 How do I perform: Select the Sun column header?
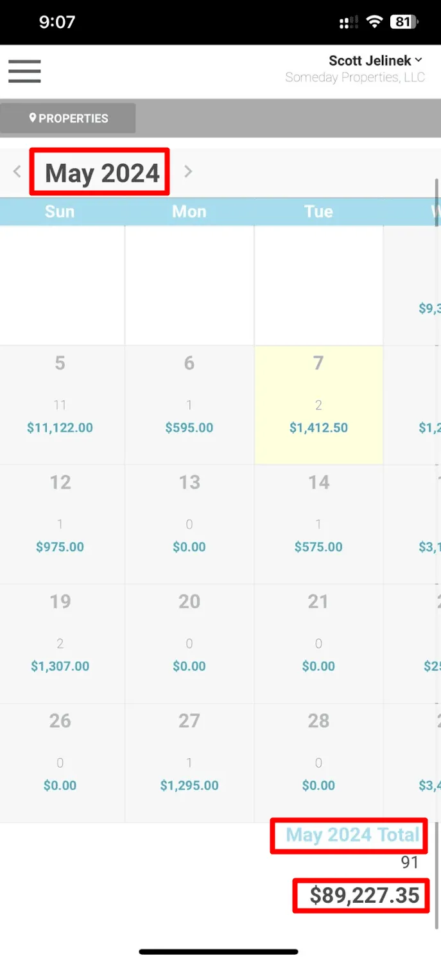60,211
